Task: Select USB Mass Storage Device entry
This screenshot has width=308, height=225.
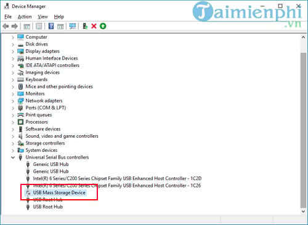Action: point(59,192)
